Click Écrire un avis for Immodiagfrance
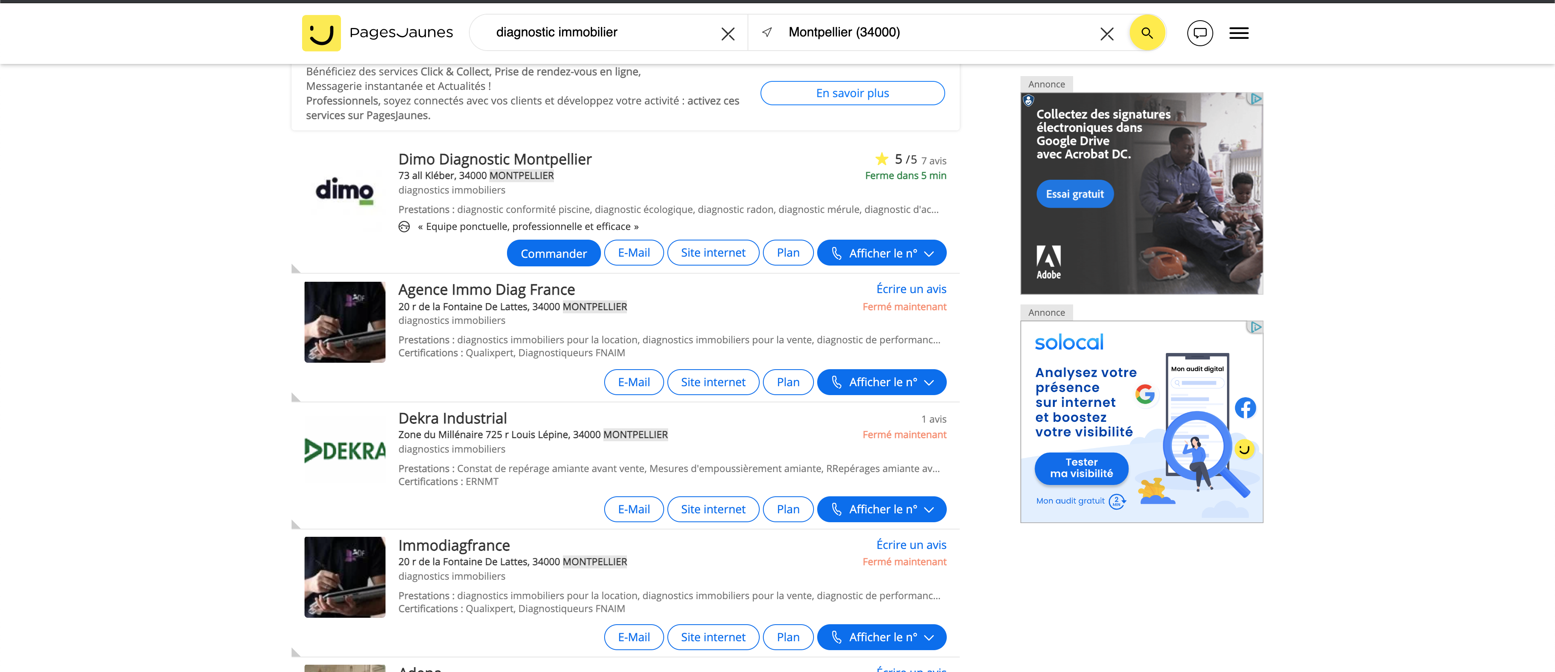 pyautogui.click(x=911, y=545)
